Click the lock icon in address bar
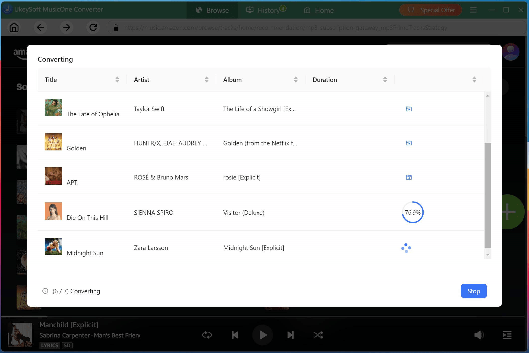The height and width of the screenshot is (353, 529). pos(116,27)
